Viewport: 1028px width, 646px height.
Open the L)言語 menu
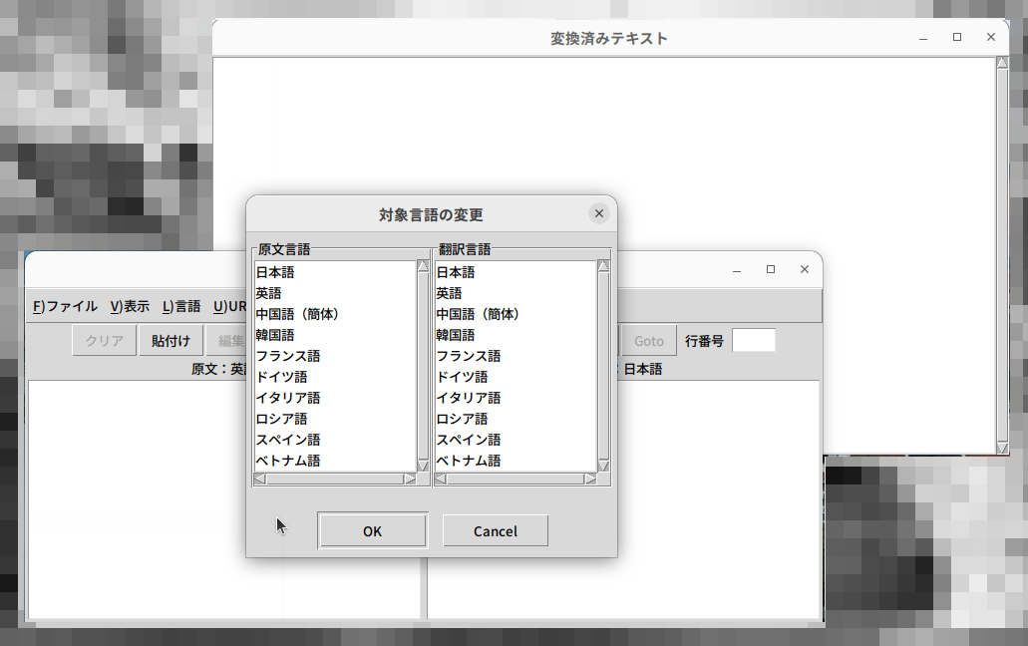point(181,306)
